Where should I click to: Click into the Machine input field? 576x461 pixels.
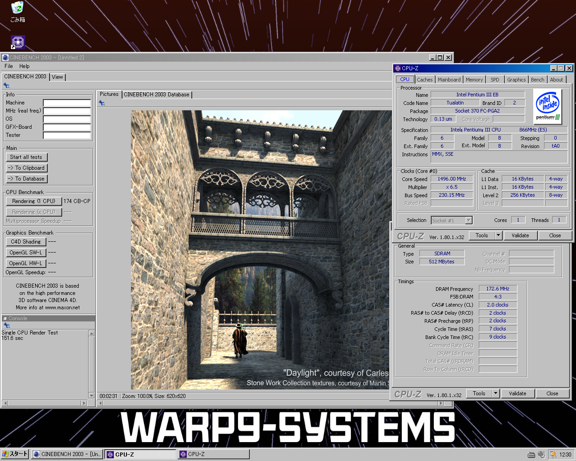point(67,103)
